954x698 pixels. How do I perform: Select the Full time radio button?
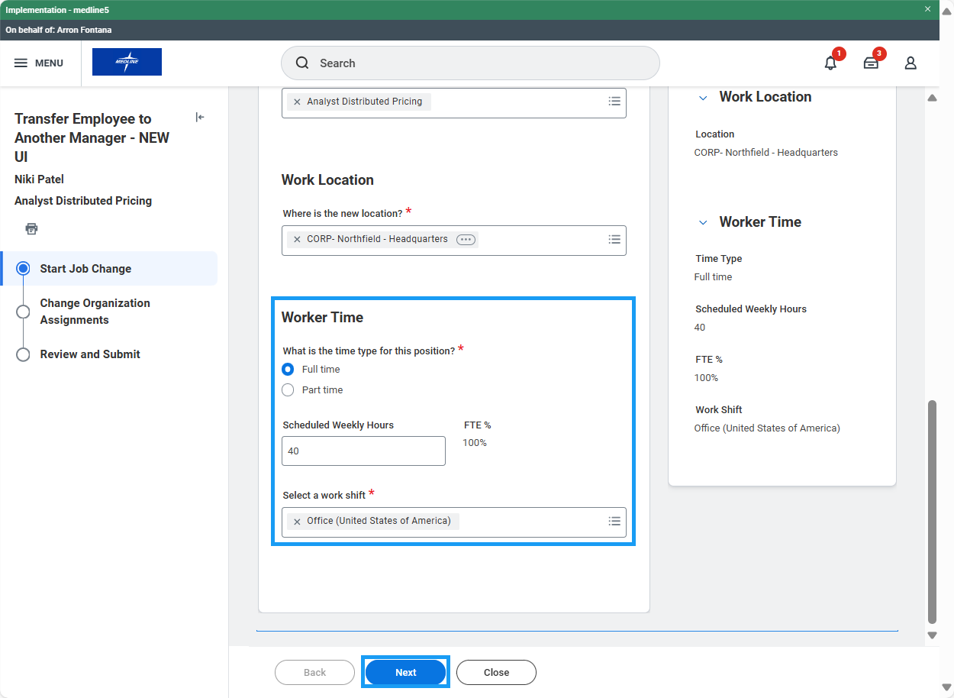click(x=288, y=370)
